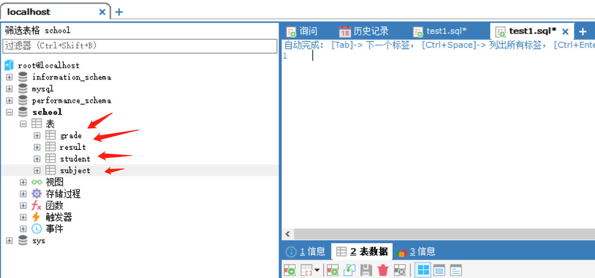Open the 历史记录 history tab
Screen dimensions: 595x278
[364, 31]
